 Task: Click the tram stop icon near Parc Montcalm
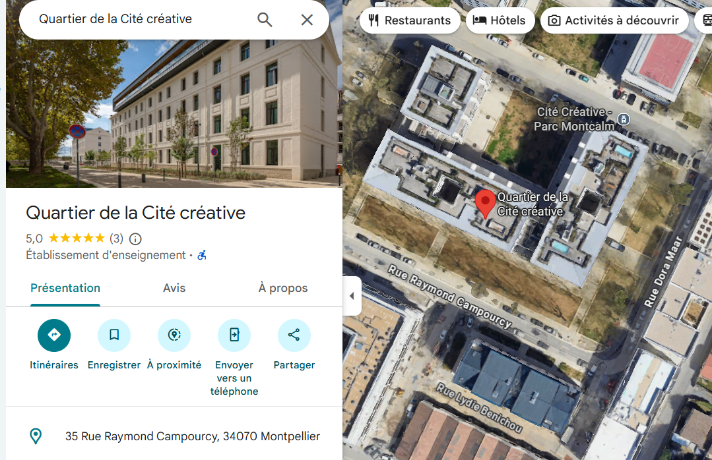(x=624, y=119)
